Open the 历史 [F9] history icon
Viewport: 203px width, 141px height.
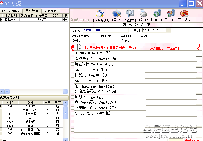click(170, 13)
